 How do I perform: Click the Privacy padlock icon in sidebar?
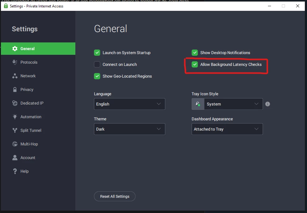click(15, 89)
